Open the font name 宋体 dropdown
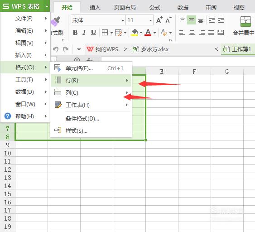Image resolution: width=255 pixels, height=232 pixels. (x=123, y=20)
